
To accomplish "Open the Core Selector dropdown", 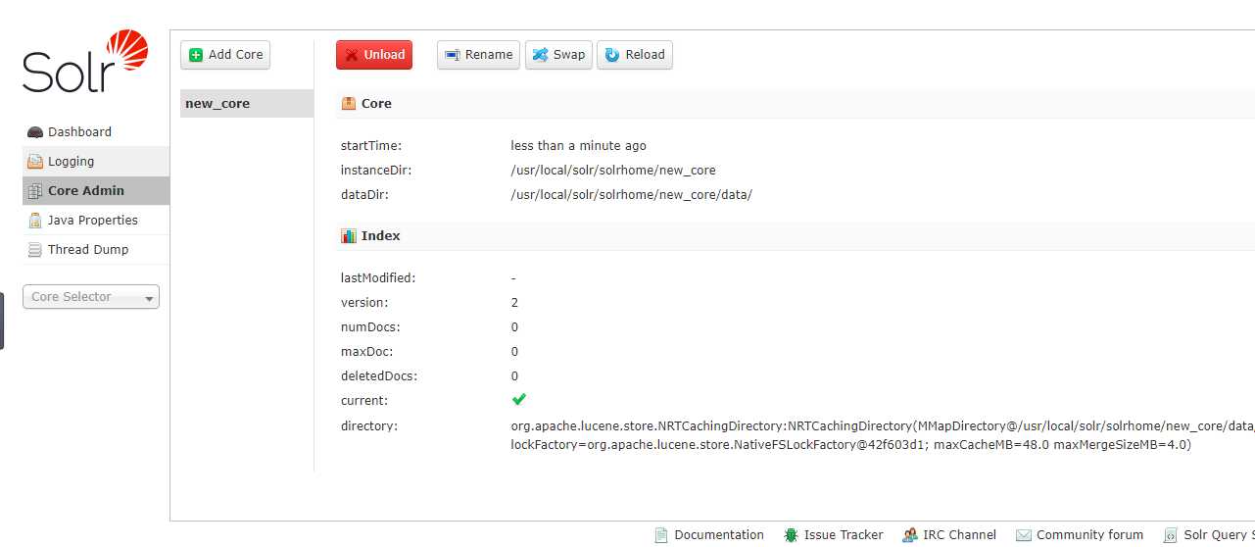I will click(x=91, y=297).
